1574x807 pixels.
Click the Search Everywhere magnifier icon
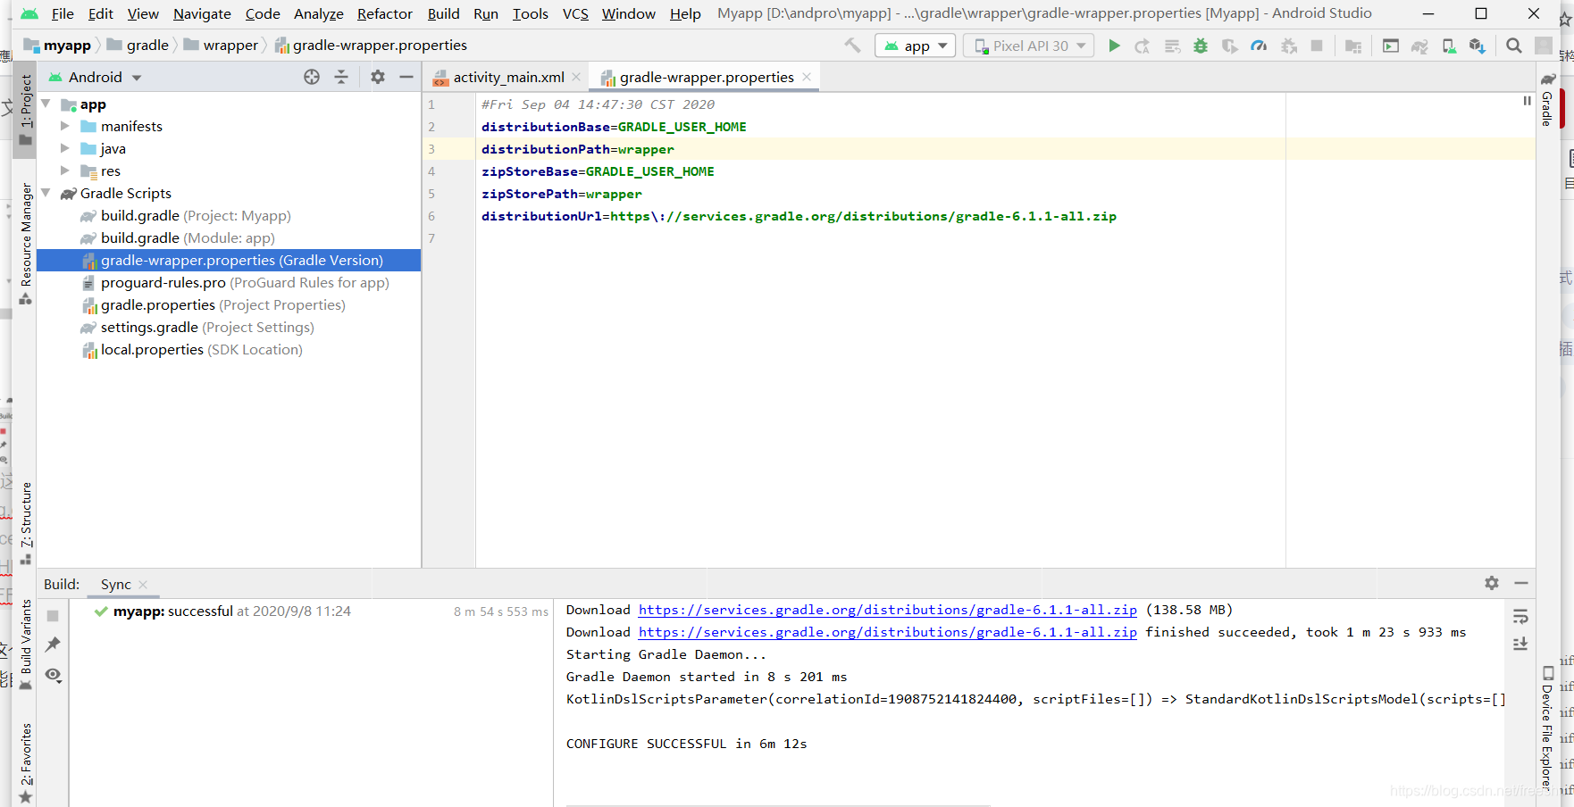pos(1514,46)
